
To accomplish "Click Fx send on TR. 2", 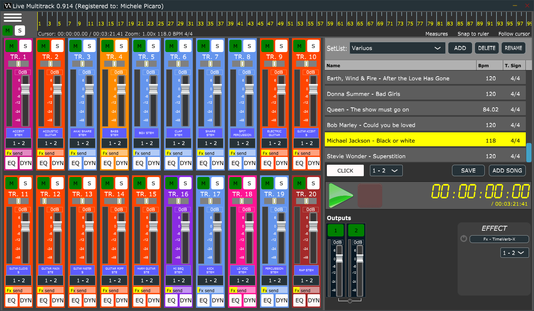I will [x=50, y=153].
